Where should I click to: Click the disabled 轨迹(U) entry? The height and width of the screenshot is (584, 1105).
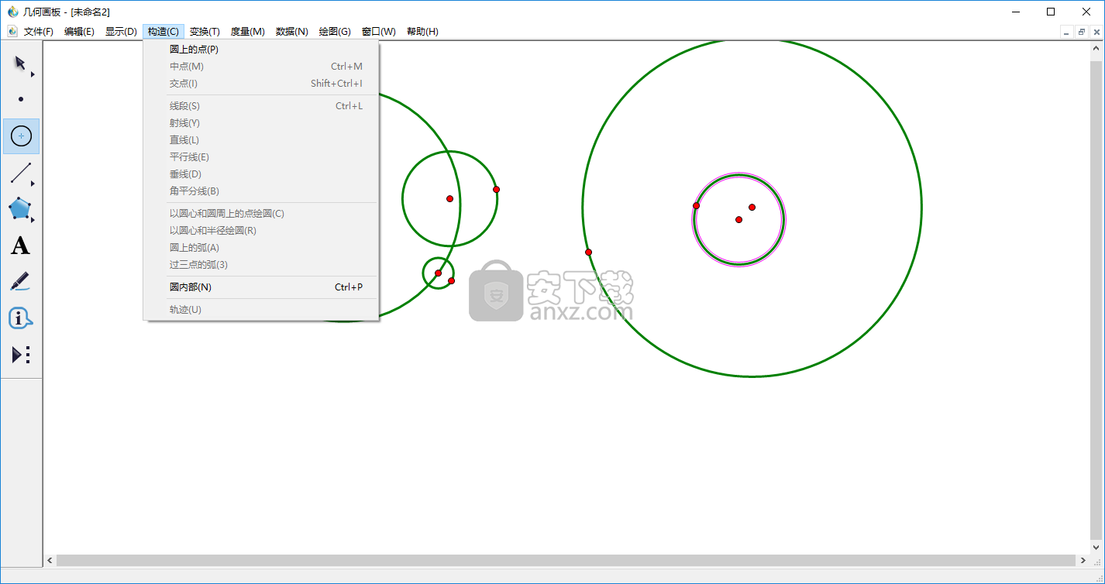pos(261,310)
